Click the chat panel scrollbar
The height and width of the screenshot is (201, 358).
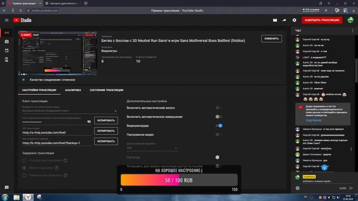pos(356,71)
